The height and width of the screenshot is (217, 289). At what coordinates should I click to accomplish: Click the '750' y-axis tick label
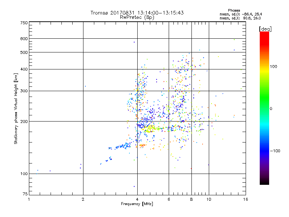coord(24,23)
